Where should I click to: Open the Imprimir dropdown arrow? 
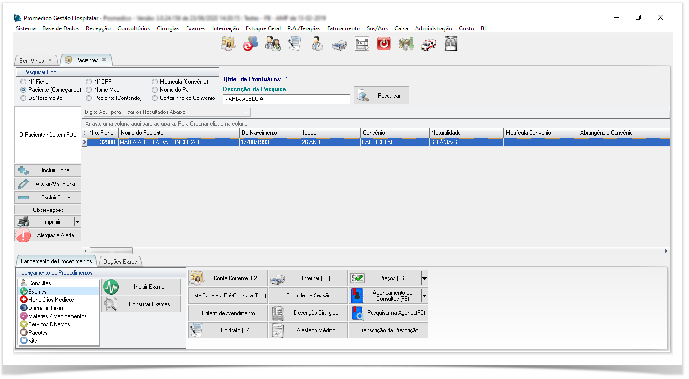tap(77, 222)
